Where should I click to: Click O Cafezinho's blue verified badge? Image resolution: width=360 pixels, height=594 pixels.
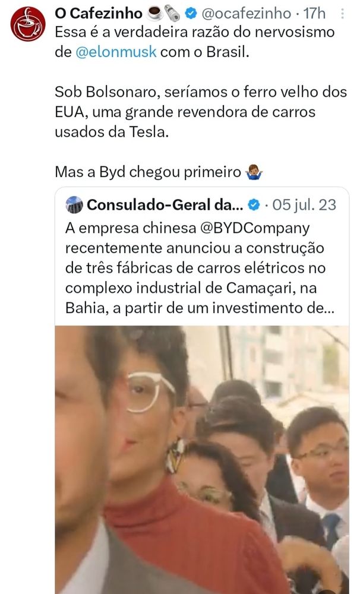pyautogui.click(x=191, y=14)
